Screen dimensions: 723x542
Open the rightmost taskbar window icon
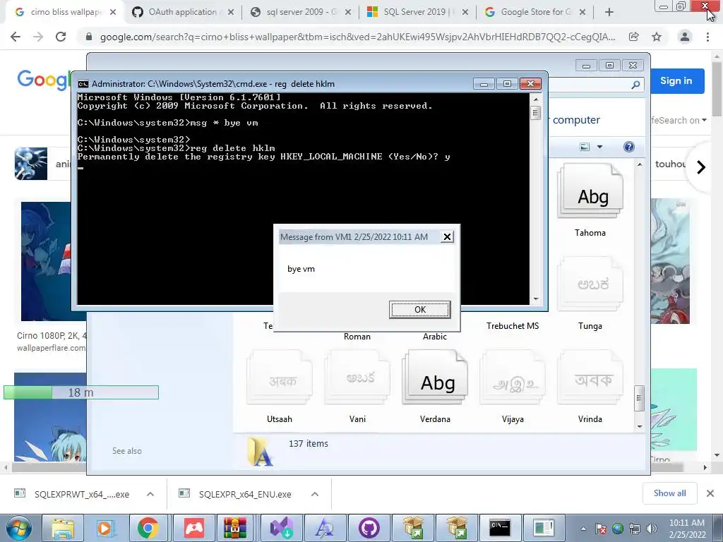click(543, 528)
